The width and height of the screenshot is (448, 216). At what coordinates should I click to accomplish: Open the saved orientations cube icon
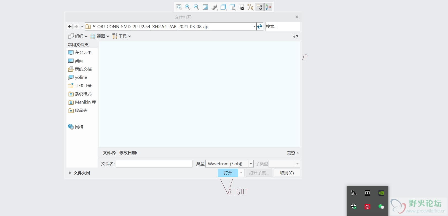[x=223, y=7]
